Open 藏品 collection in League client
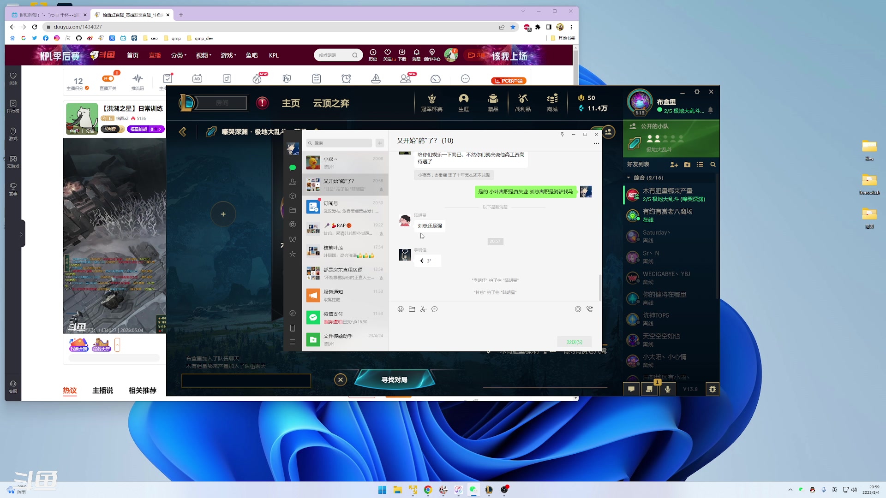This screenshot has width=886, height=498. point(493,103)
